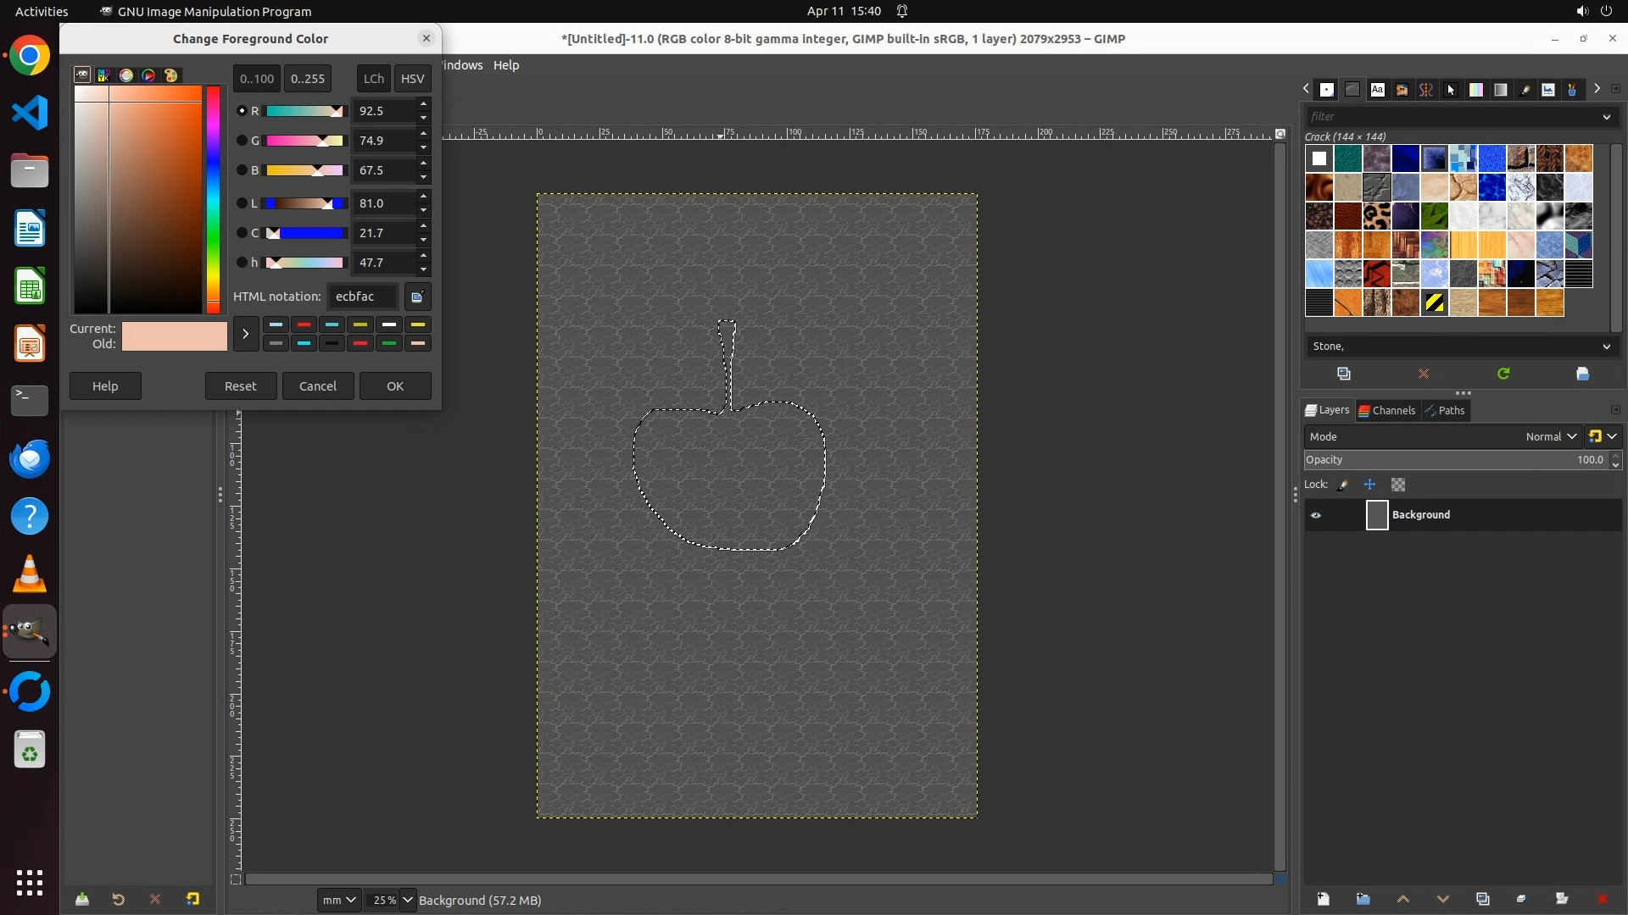
Task: Pick color from screen with eyedropper
Action: click(417, 297)
